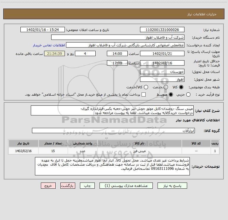Click the عدد unit cell
This screenshot has height=220, width=228.
click(x=82, y=151)
